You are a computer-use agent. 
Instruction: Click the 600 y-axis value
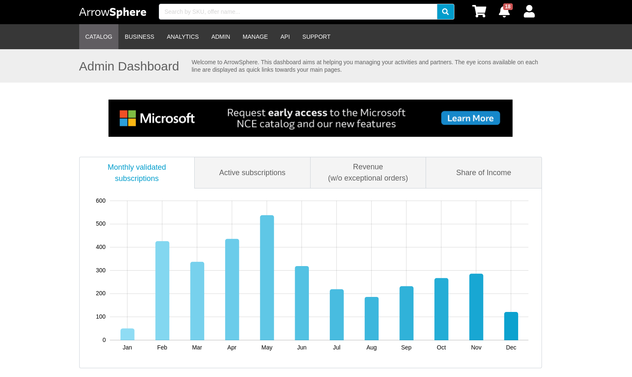(x=101, y=201)
